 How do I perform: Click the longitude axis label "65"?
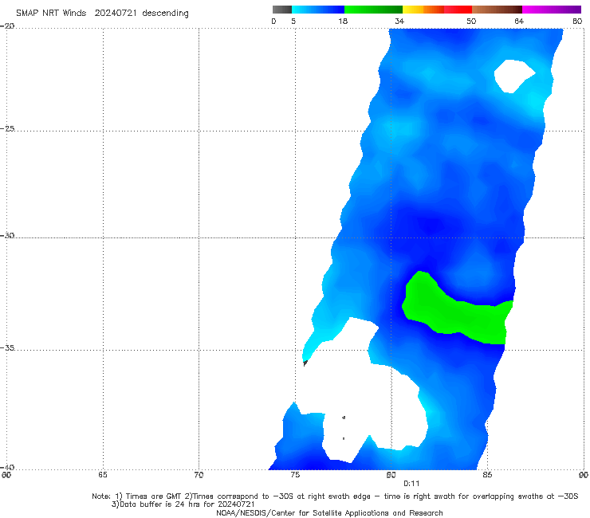pos(103,475)
